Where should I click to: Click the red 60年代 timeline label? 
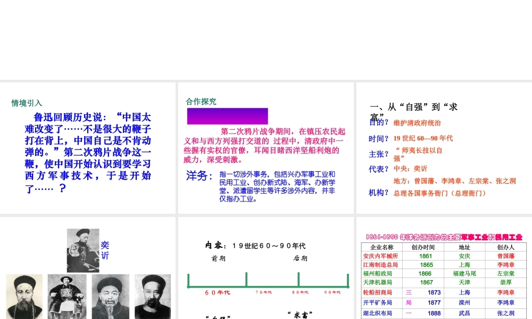click(x=218, y=292)
